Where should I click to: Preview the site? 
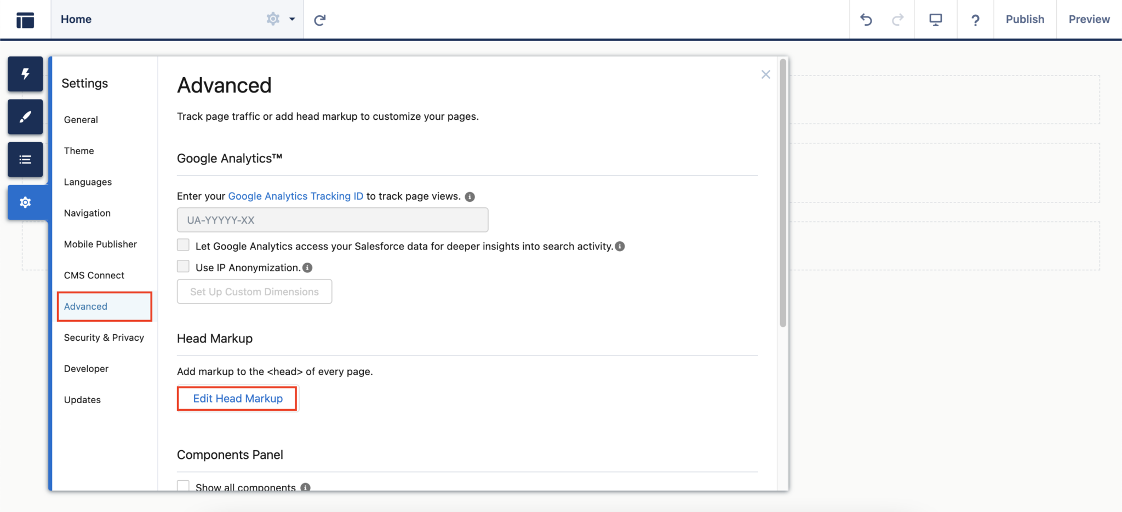click(x=1089, y=19)
